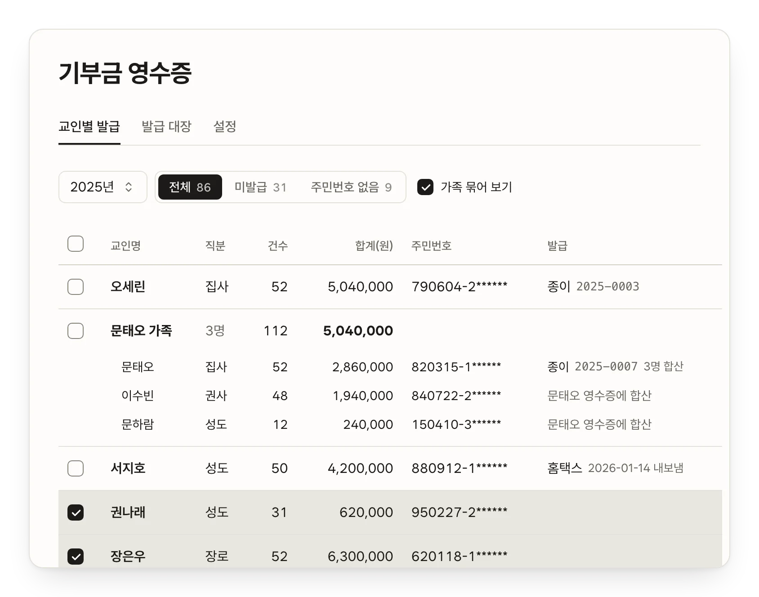Click the 직분 column header

tap(215, 245)
